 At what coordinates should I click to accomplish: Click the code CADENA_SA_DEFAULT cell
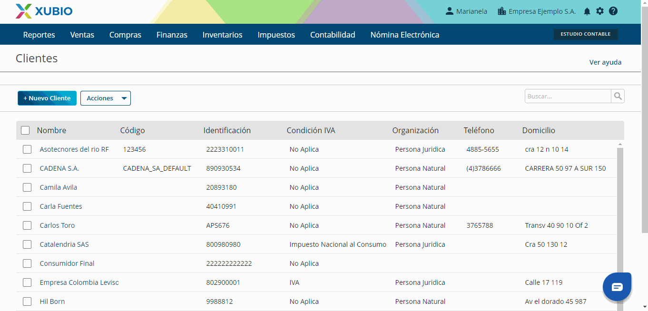157,168
